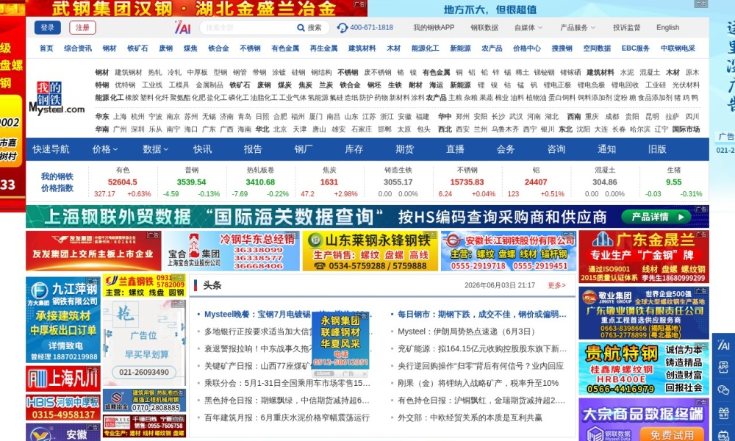Open the 旧版 tab in the blue nav bar
Viewport: 735px width, 441px height.
657,149
